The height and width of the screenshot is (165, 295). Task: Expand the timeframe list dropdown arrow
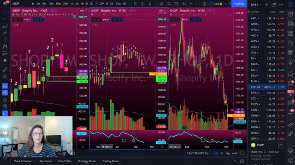click(129, 4)
